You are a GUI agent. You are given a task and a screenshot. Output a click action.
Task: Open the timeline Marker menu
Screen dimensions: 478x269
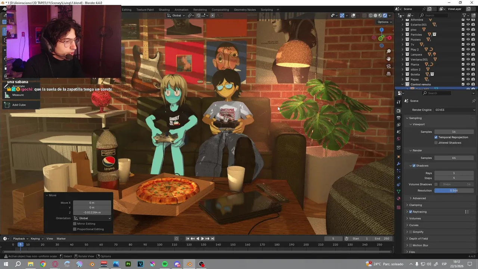click(x=61, y=239)
